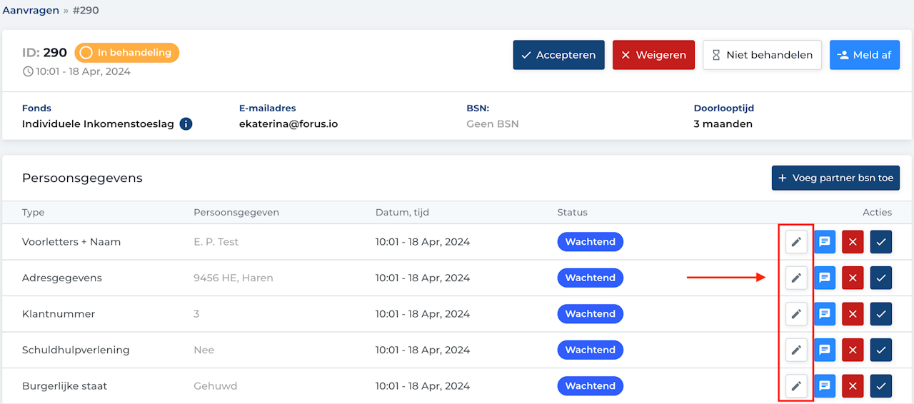Click the red Weigeren button
Screen dimensions: 914x404
pos(653,55)
